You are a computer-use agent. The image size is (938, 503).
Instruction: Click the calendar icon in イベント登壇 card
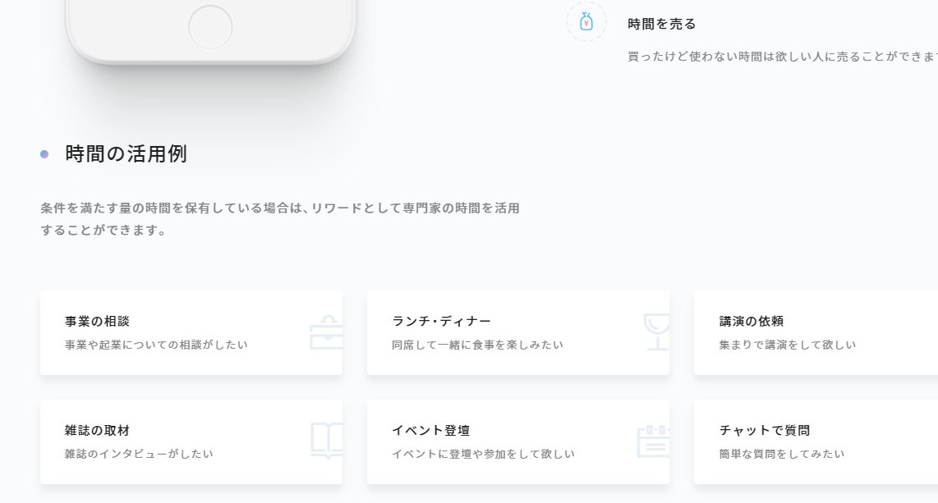pos(653,441)
